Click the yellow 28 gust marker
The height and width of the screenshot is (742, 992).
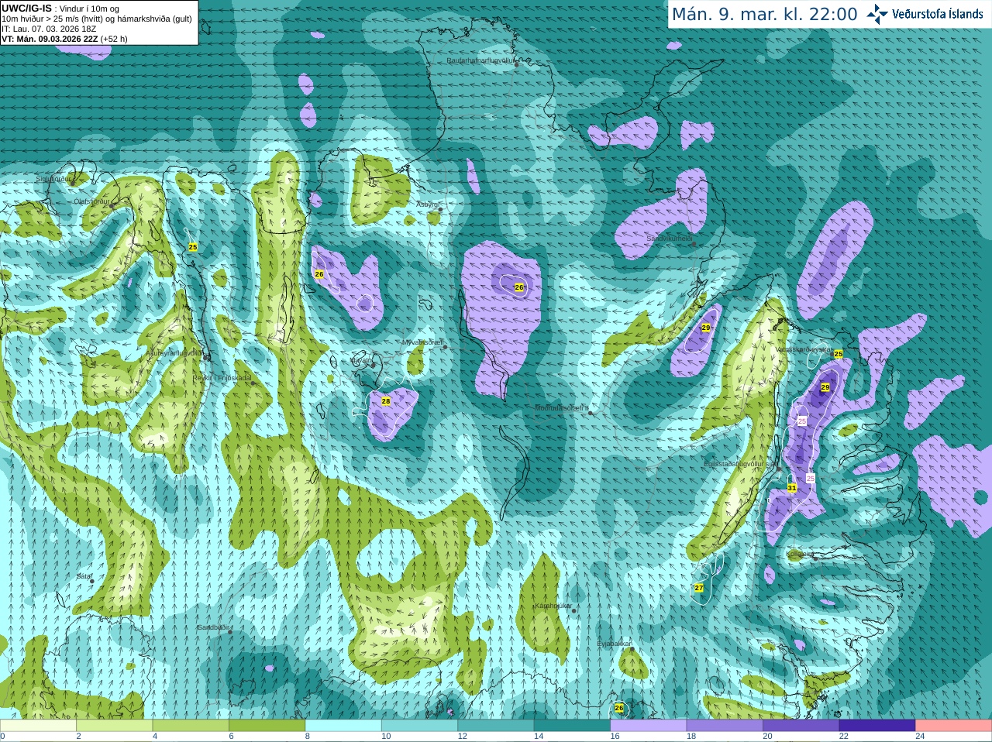386,400
